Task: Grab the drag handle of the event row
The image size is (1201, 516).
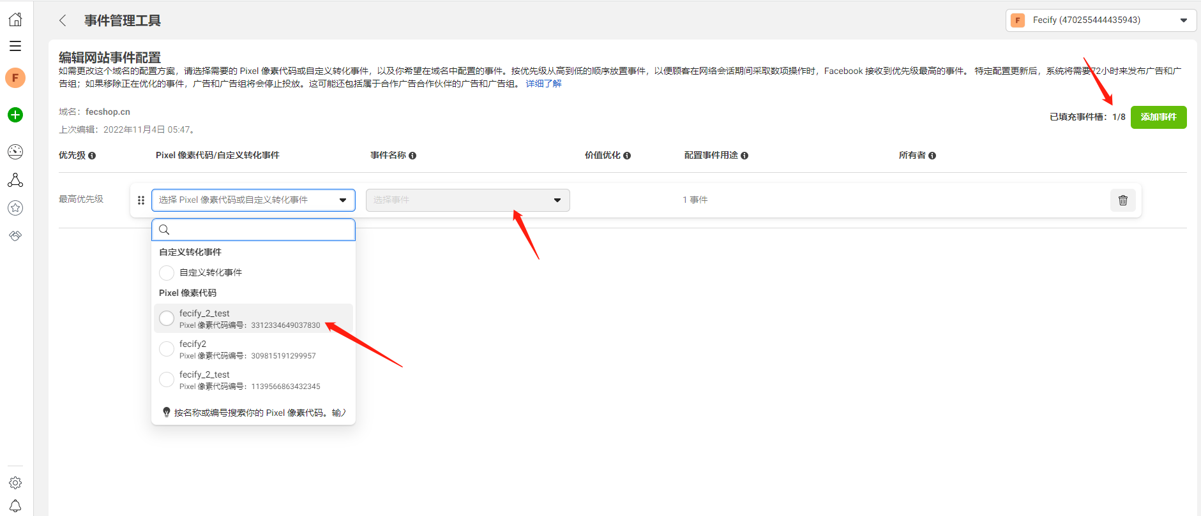Action: tap(141, 200)
